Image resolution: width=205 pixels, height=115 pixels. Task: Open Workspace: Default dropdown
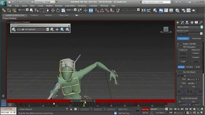(x=45, y=2)
